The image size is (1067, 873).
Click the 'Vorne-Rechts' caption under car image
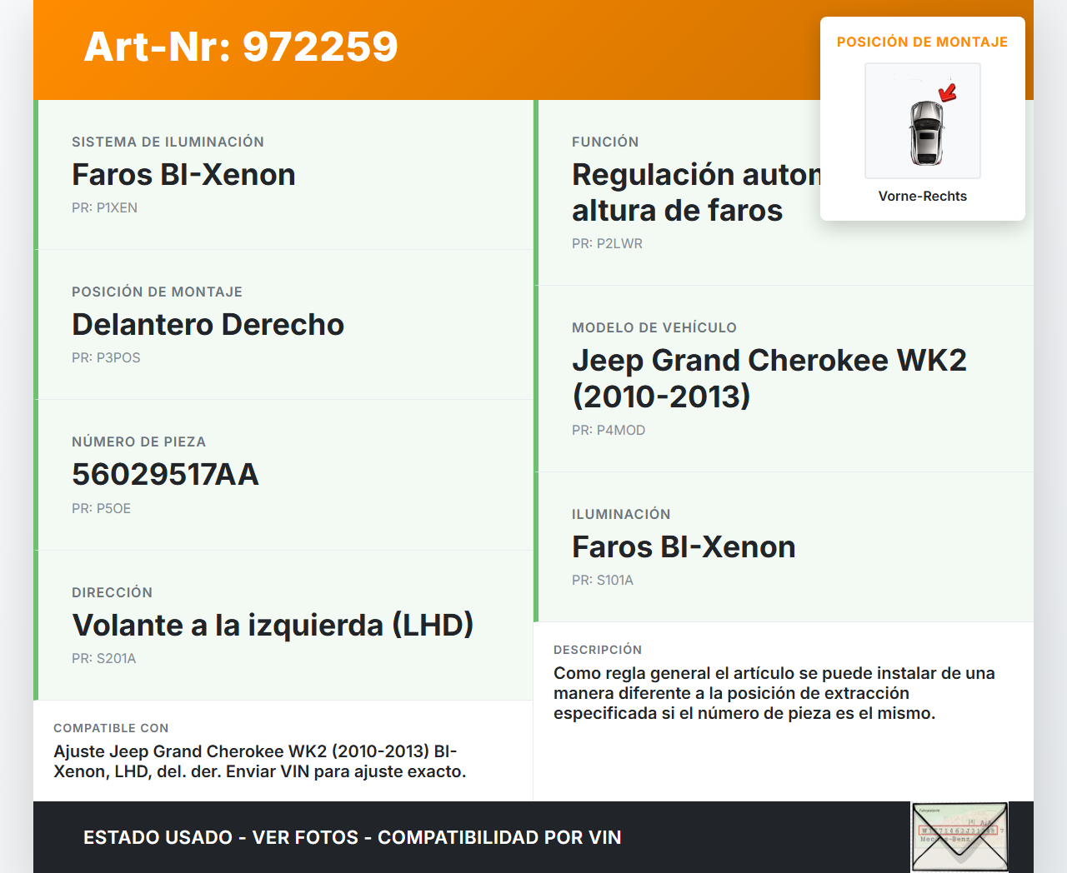pyautogui.click(x=922, y=196)
